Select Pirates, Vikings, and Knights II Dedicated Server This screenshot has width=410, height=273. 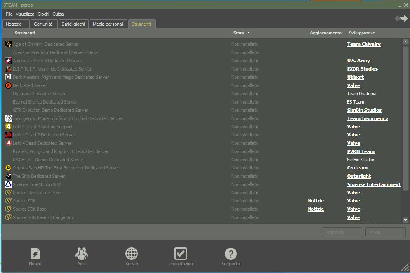pos(201,151)
